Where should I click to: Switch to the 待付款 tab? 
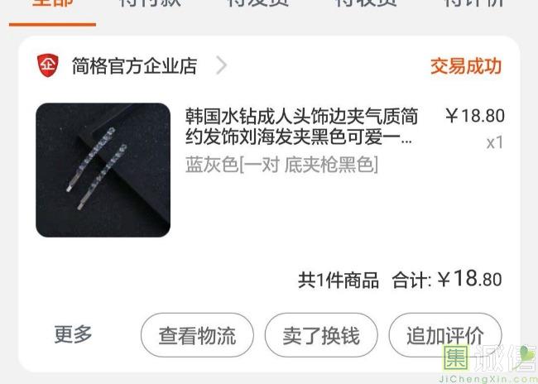(x=150, y=3)
